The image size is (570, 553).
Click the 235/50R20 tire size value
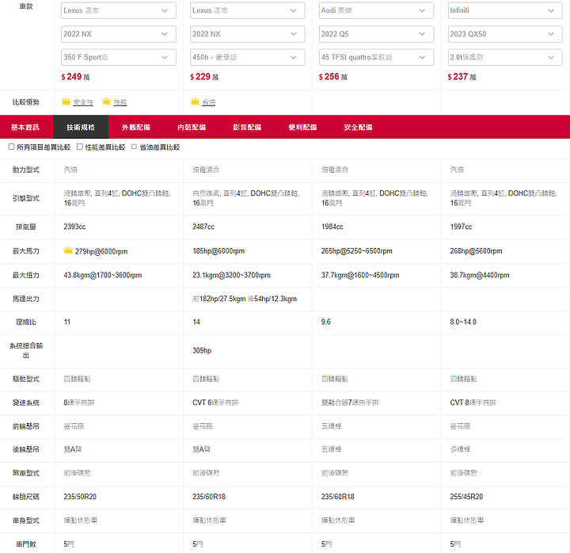[80, 497]
